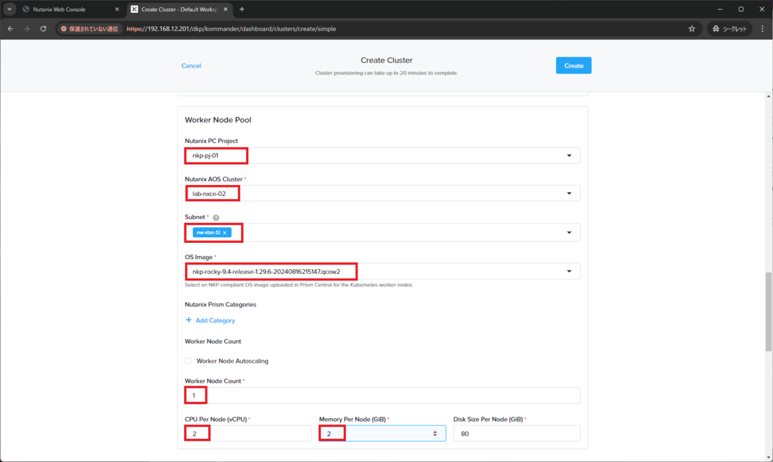773x462 pixels.
Task: Remove the nw-vlan-12 subnet tag
Action: pyautogui.click(x=224, y=233)
